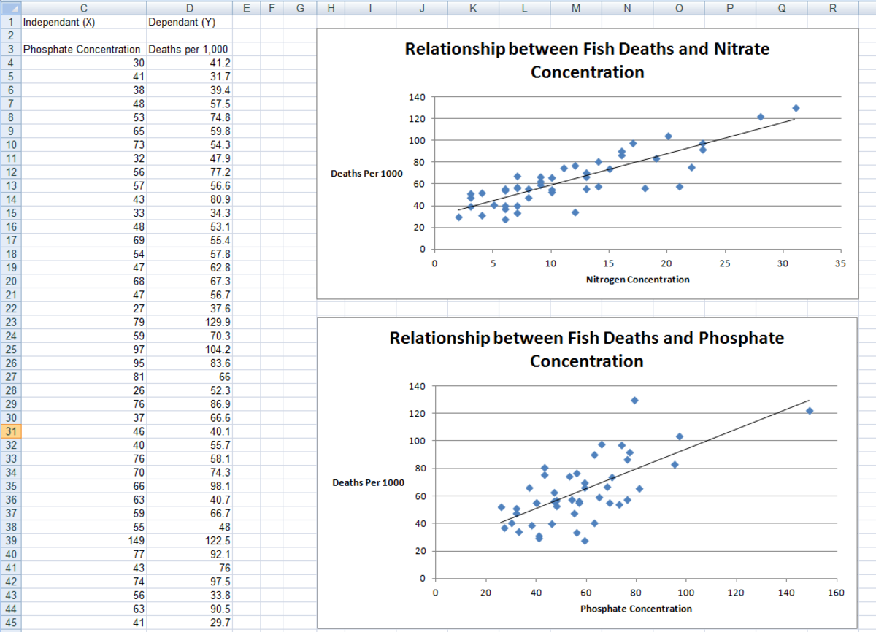Click the Nitrate Concentration chart title
Viewport: 876px width, 632px height.
point(587,61)
